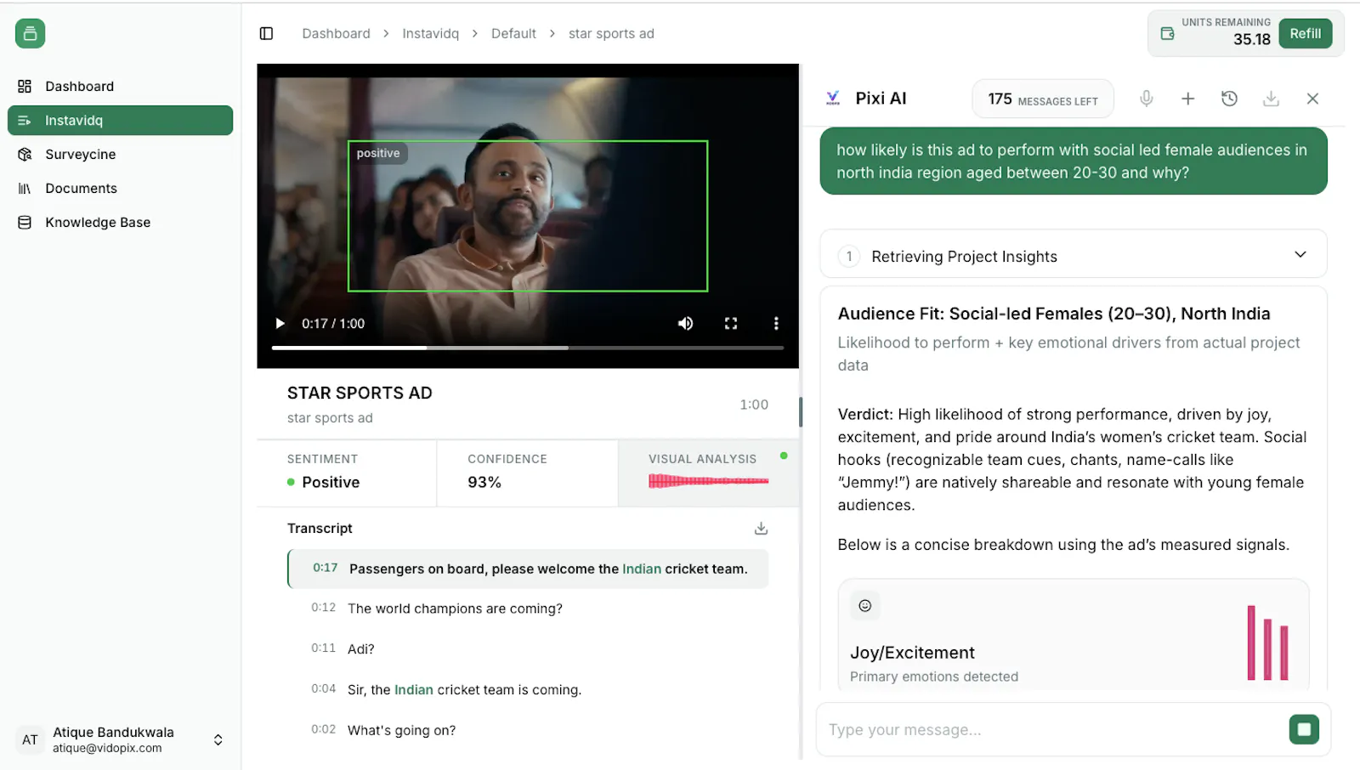The width and height of the screenshot is (1360, 770).
Task: Click the Audience Fit response heading
Action: [x=1053, y=314]
